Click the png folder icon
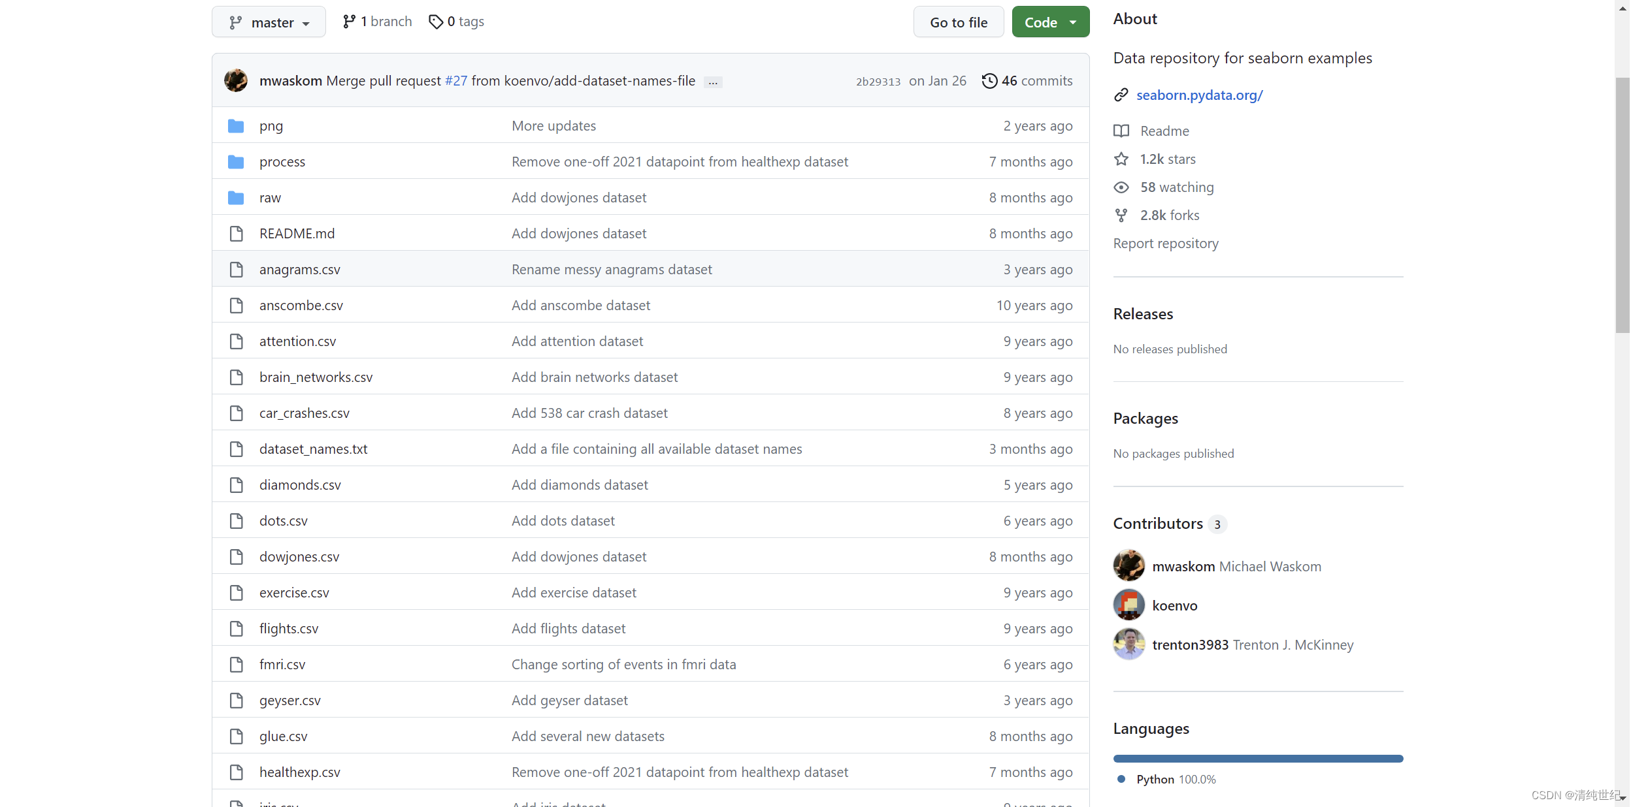The image size is (1631, 807). (236, 126)
